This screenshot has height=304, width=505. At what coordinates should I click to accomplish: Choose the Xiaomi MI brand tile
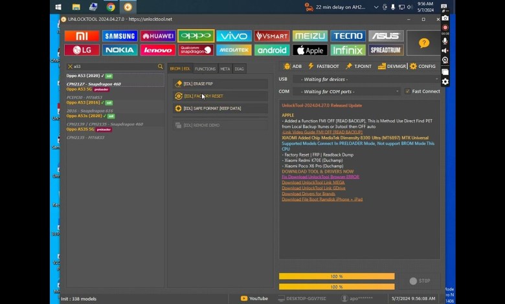pos(82,36)
